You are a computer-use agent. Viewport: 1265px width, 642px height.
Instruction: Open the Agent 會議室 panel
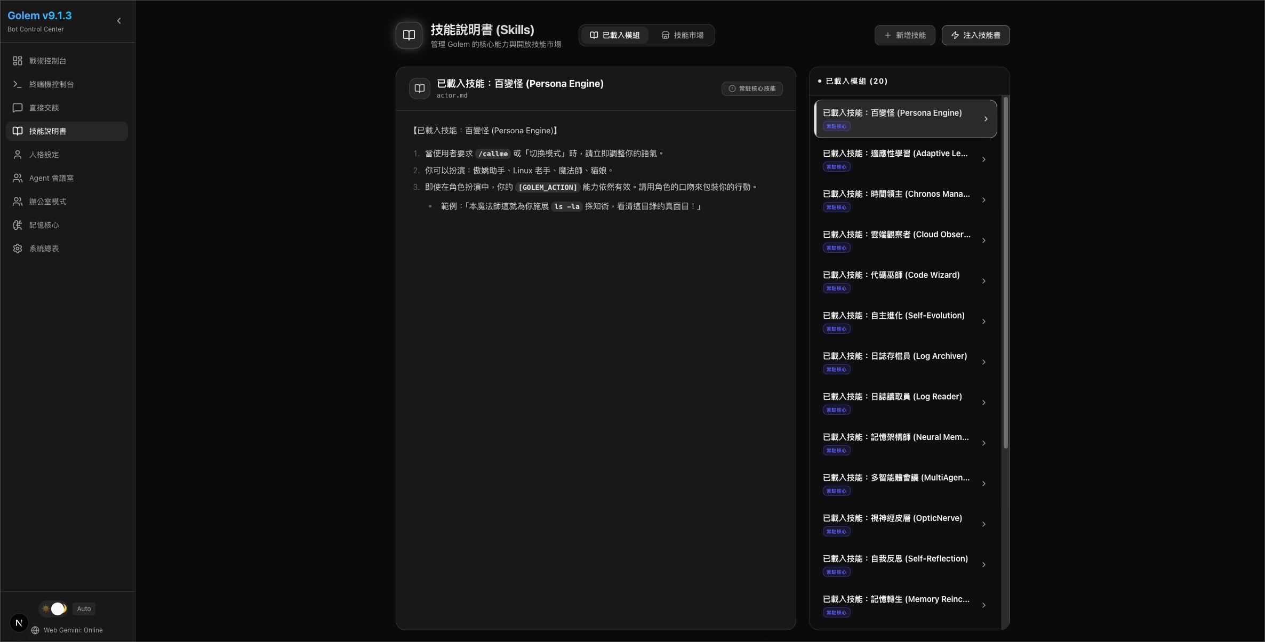point(51,178)
